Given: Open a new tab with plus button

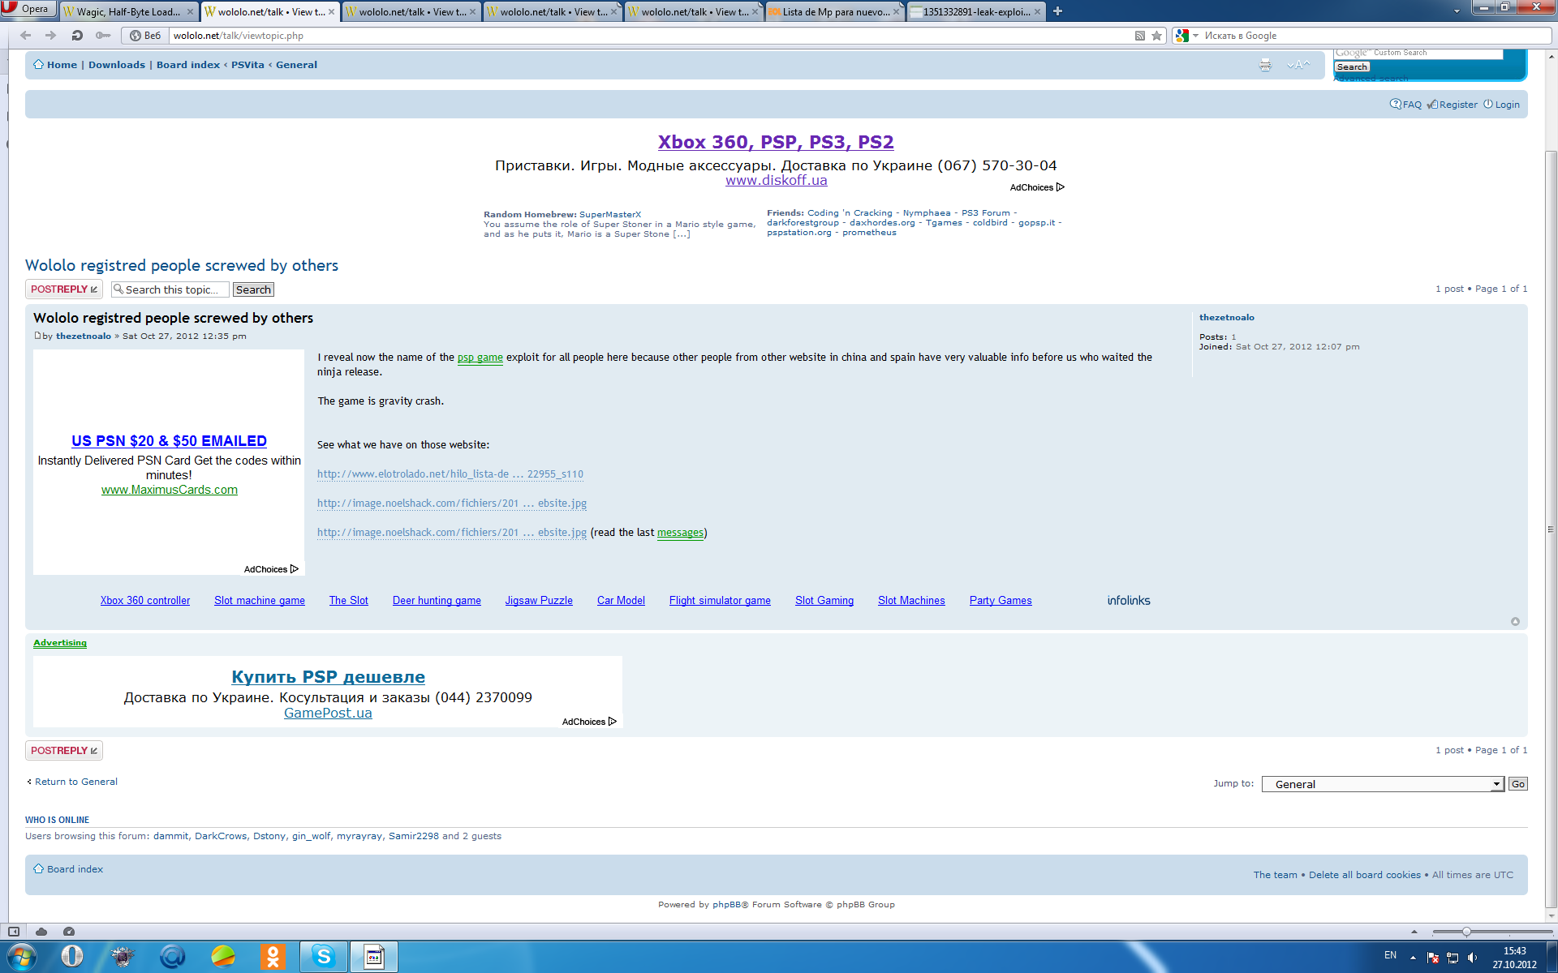Looking at the screenshot, I should [1057, 11].
